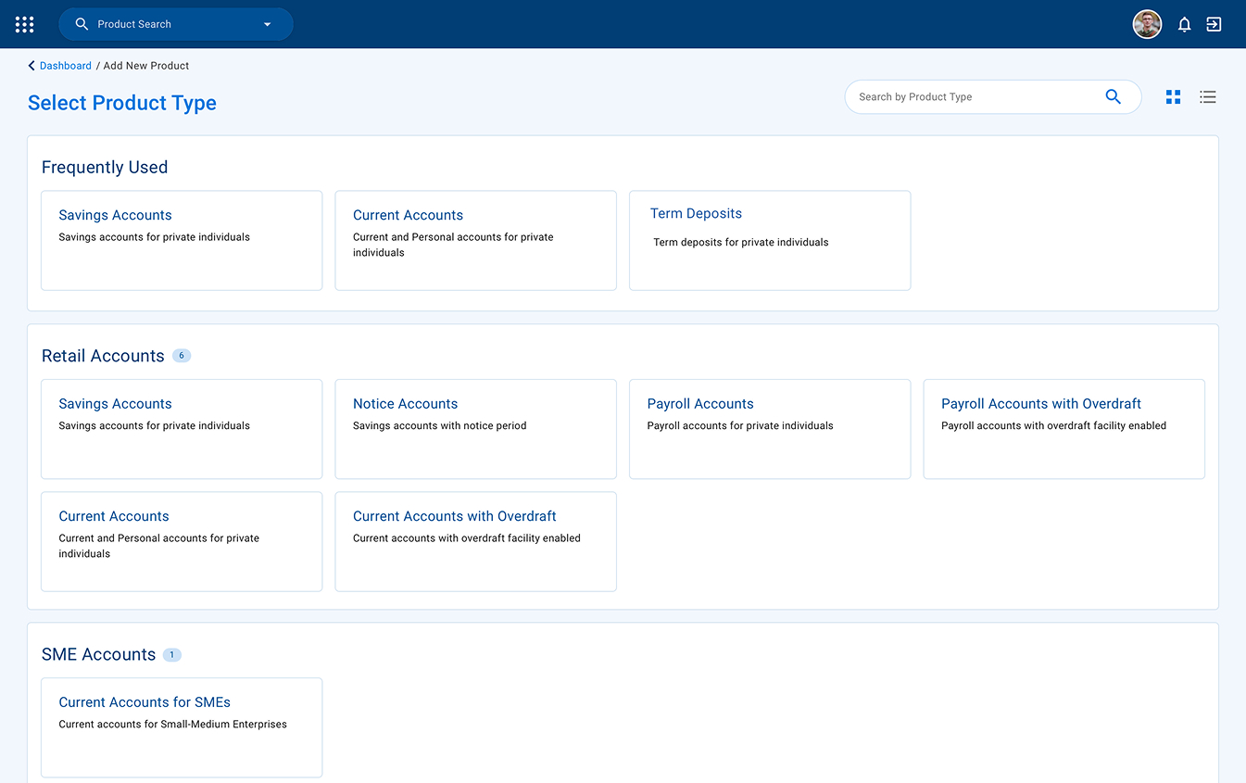This screenshot has width=1246, height=783.
Task: Click the Retail Accounts count badge
Action: pos(182,356)
